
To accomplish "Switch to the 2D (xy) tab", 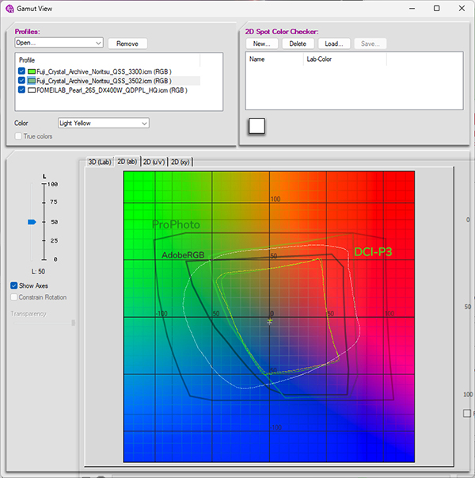I will pos(180,162).
